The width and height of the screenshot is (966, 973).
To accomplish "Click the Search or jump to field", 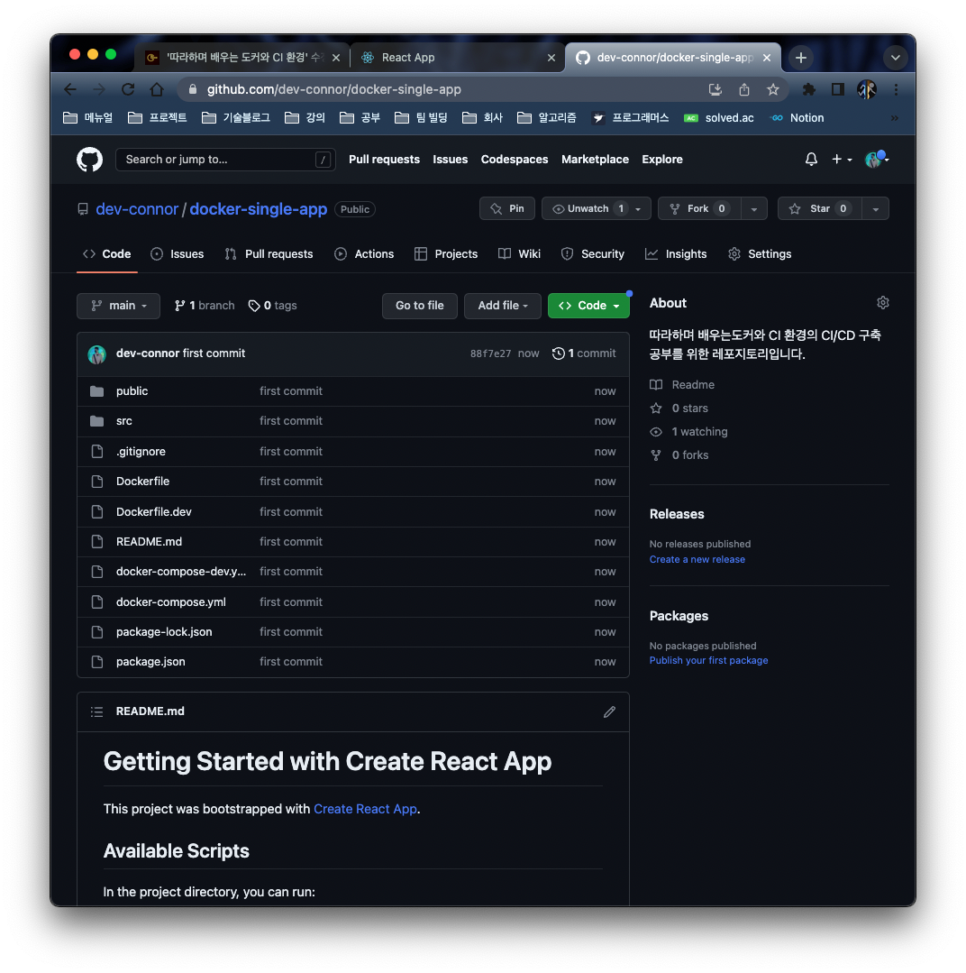I will click(225, 160).
